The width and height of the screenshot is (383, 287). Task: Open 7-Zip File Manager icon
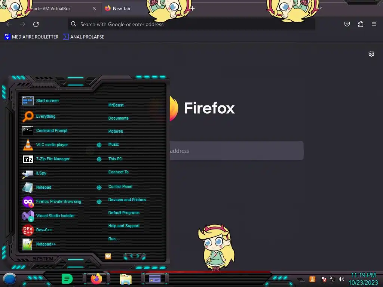click(28, 159)
